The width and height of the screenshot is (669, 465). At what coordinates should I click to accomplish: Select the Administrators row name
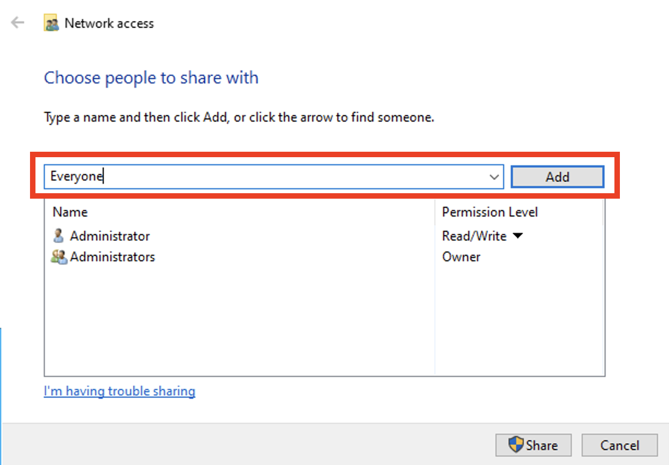(112, 257)
